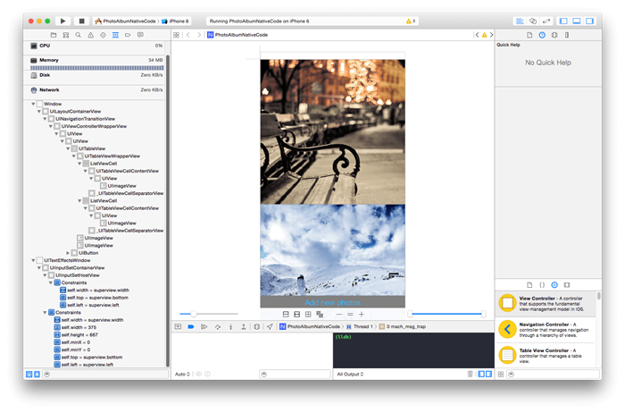The image size is (625, 413).
Task: Click the Run button in toolbar
Action: pos(62,20)
